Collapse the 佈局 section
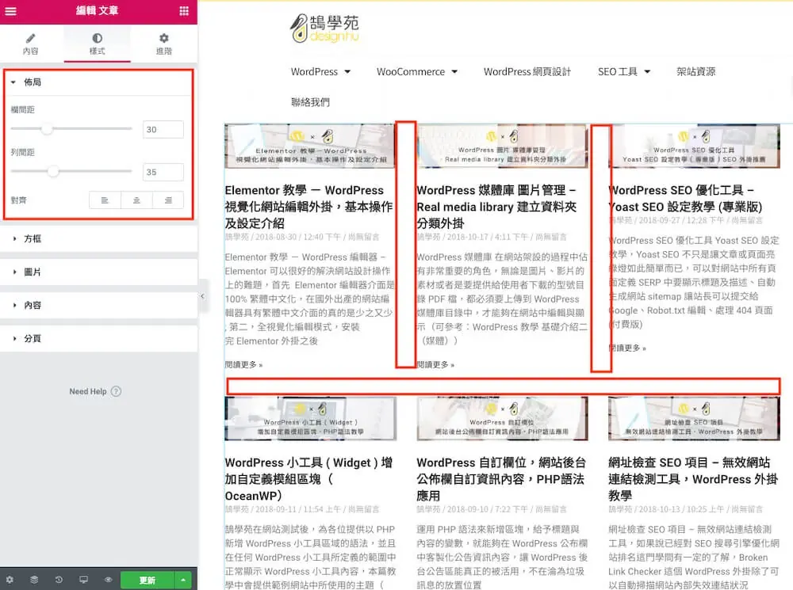793x590 pixels. (x=98, y=82)
